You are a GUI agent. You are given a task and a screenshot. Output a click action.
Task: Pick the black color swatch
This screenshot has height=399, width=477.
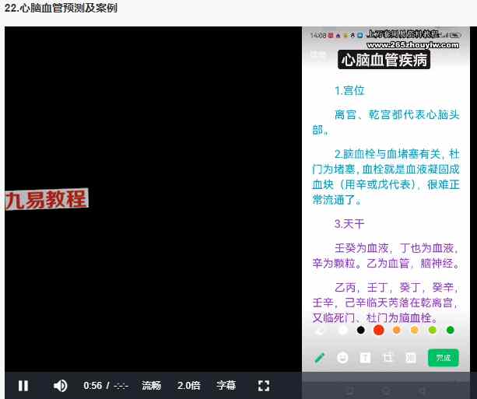(361, 331)
